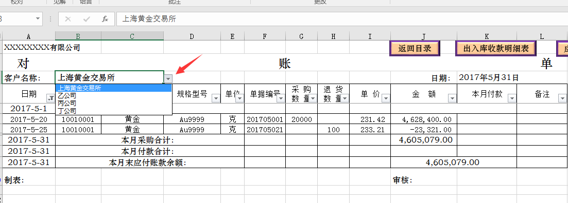
Task: Open the 单价 column filter dropdown
Action: point(386,98)
